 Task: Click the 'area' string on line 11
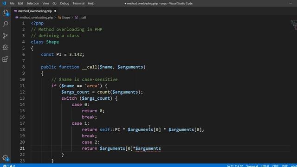(x=92, y=86)
